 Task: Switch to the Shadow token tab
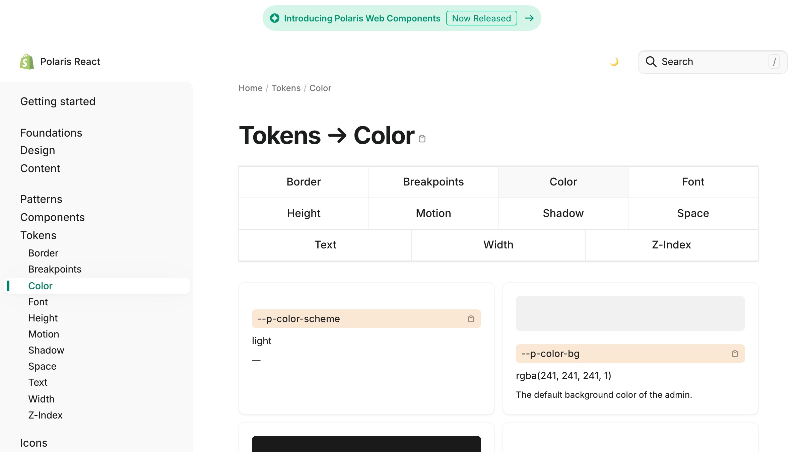[563, 213]
